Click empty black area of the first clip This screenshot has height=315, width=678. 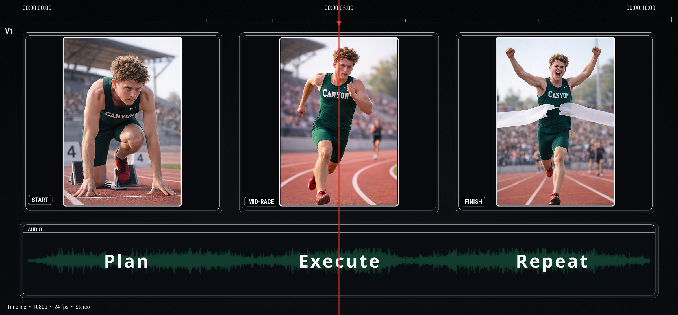click(200, 121)
